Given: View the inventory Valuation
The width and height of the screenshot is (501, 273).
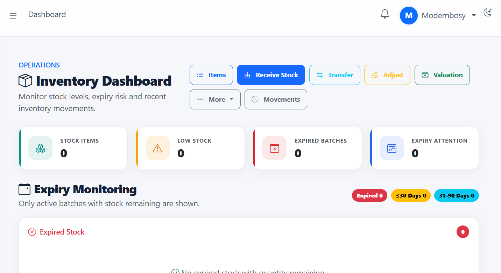Looking at the screenshot, I should [442, 75].
